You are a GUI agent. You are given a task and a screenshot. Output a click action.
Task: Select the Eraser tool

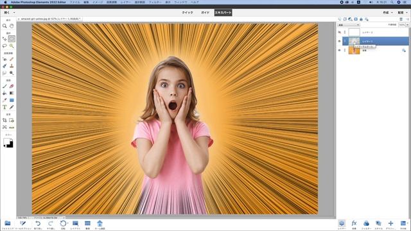tap(12, 86)
